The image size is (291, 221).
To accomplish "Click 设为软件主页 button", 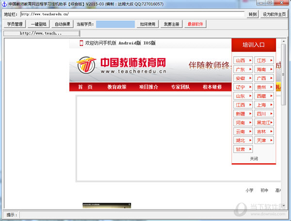I will click(274, 14).
